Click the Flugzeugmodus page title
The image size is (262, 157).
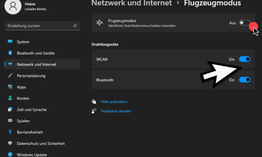point(212,3)
